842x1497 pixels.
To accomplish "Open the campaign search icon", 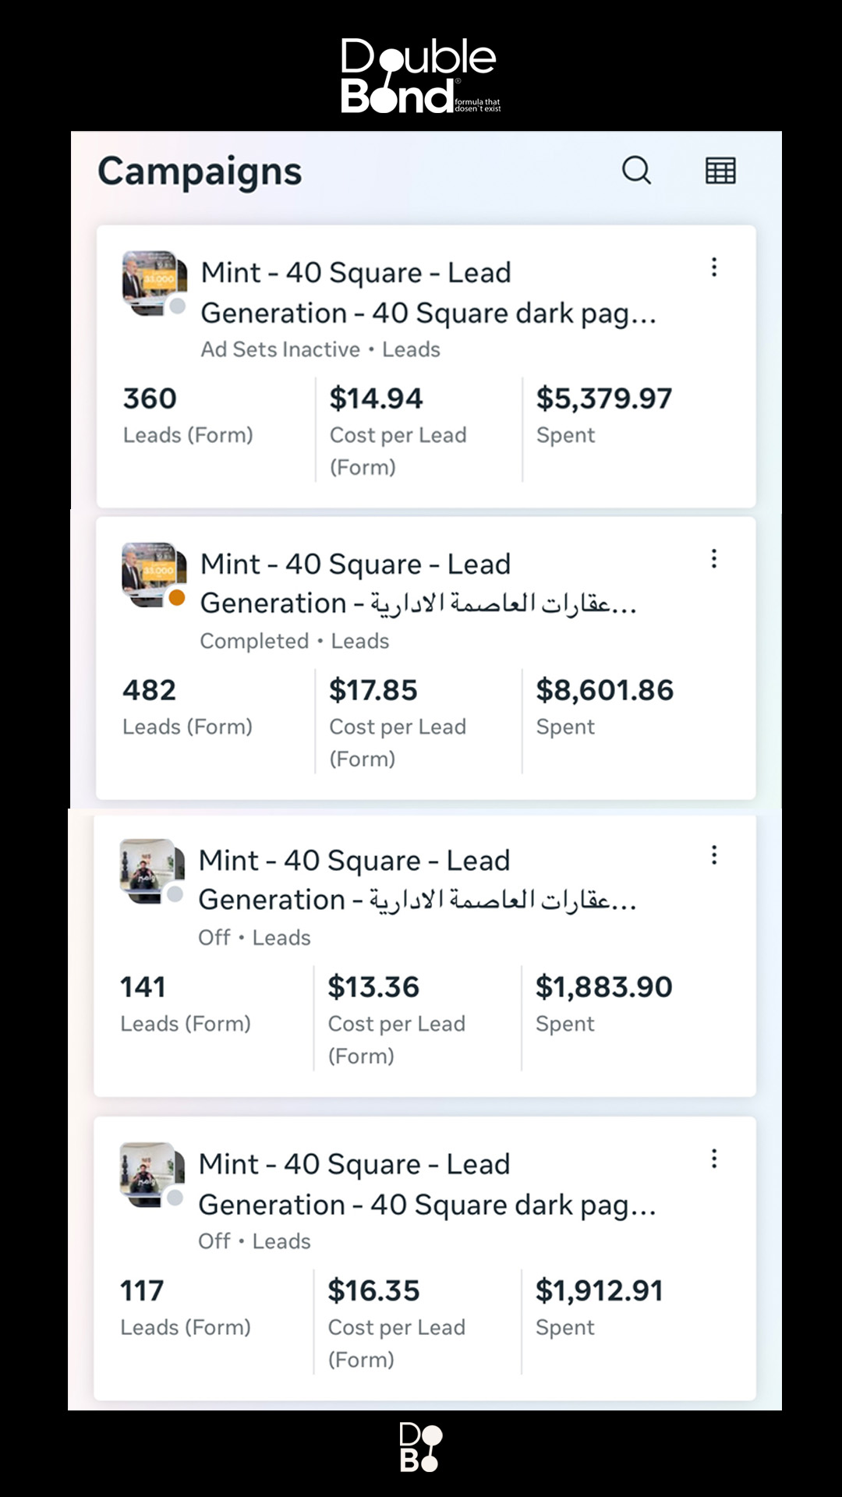I will click(x=636, y=170).
